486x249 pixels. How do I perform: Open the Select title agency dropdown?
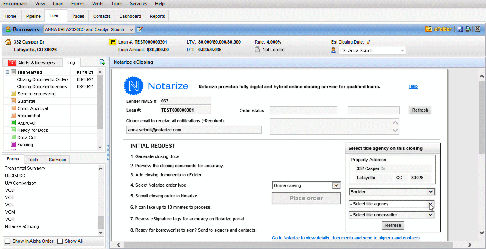point(431,204)
